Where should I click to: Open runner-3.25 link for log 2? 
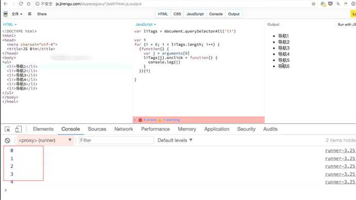pos(340,166)
